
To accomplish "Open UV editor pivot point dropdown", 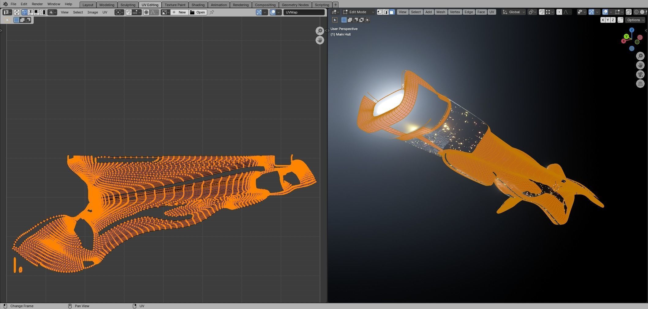I will 119,12.
